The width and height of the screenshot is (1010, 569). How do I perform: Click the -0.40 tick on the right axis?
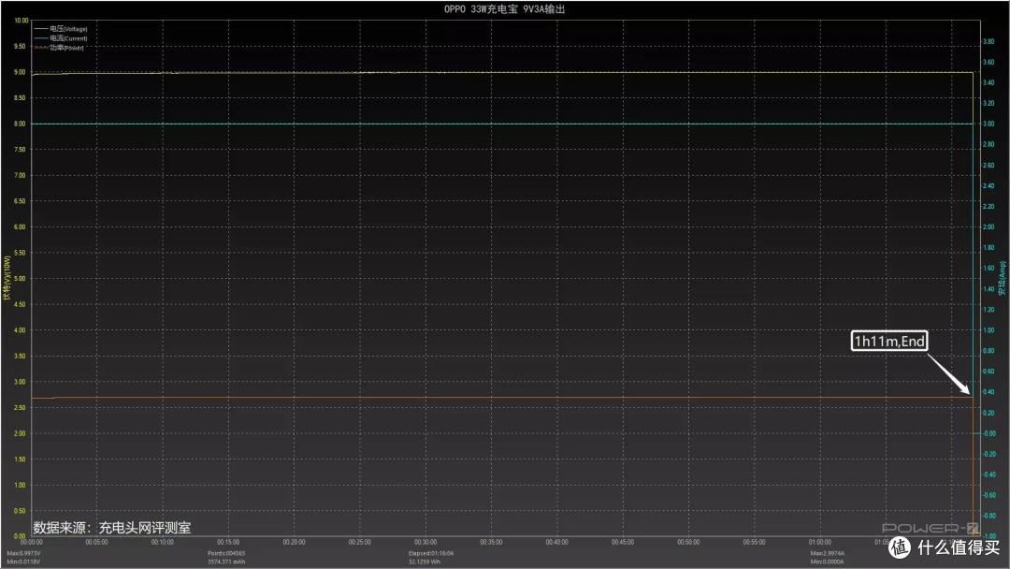pos(988,474)
